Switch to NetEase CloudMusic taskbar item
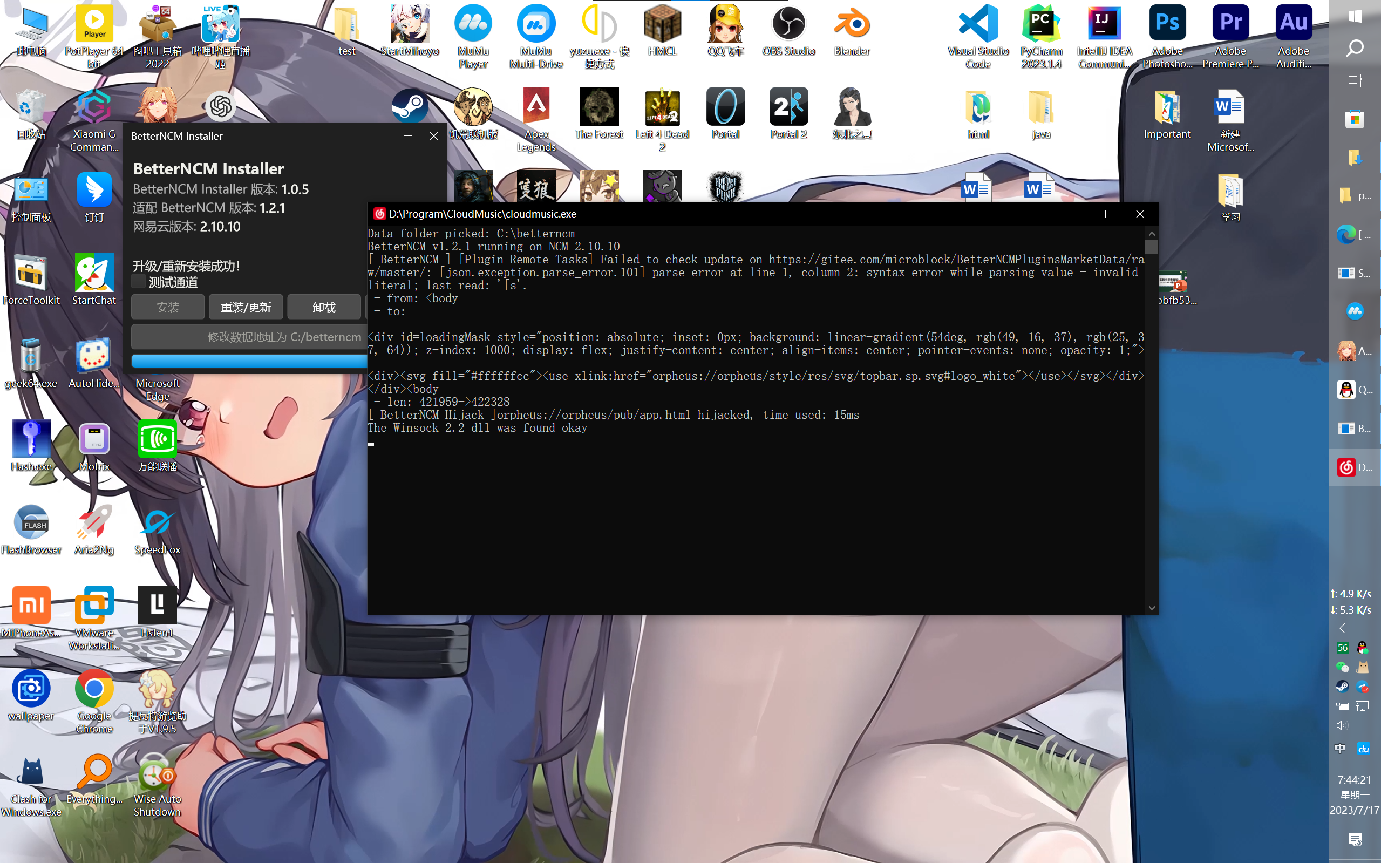The width and height of the screenshot is (1381, 863). 1353,467
